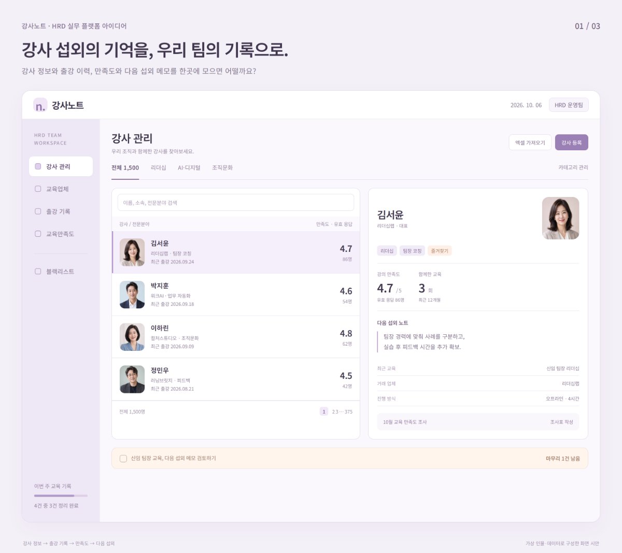This screenshot has width=622, height=553.
Task: Click the 4.6 rating for 박지훈
Action: pos(346,291)
